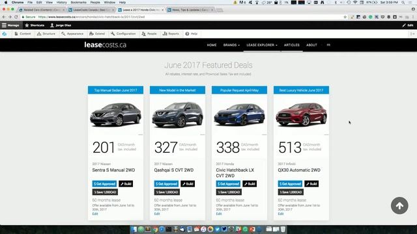The width and height of the screenshot is (417, 234).
Task: Open the ABOUT nav link
Action: (311, 45)
